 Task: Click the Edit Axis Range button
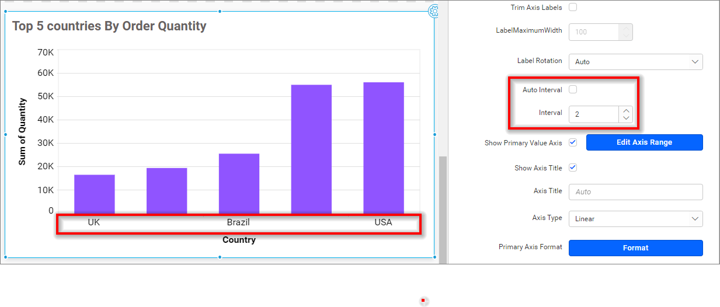644,142
